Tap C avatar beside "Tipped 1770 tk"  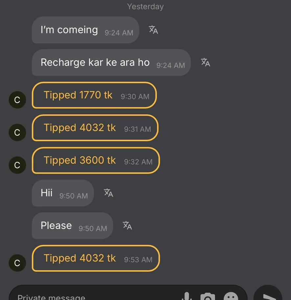[17, 100]
